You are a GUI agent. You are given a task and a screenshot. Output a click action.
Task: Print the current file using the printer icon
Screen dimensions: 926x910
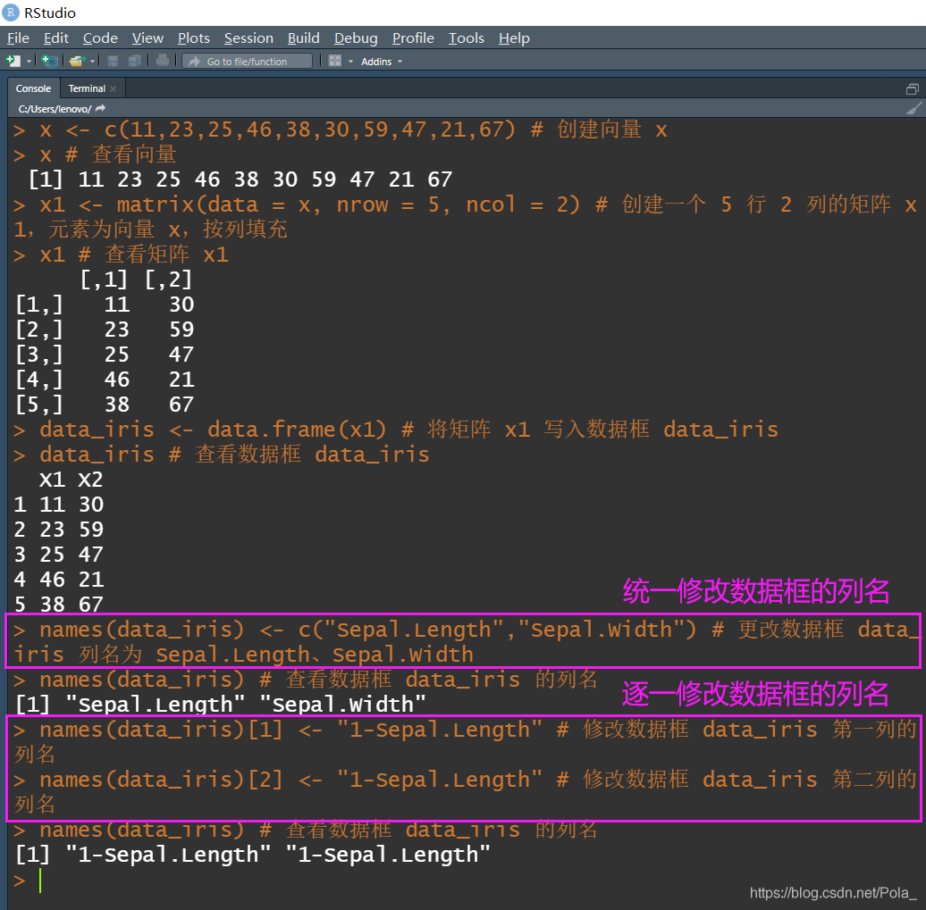(162, 61)
